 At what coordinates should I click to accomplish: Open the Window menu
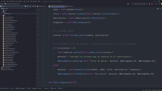35,1
